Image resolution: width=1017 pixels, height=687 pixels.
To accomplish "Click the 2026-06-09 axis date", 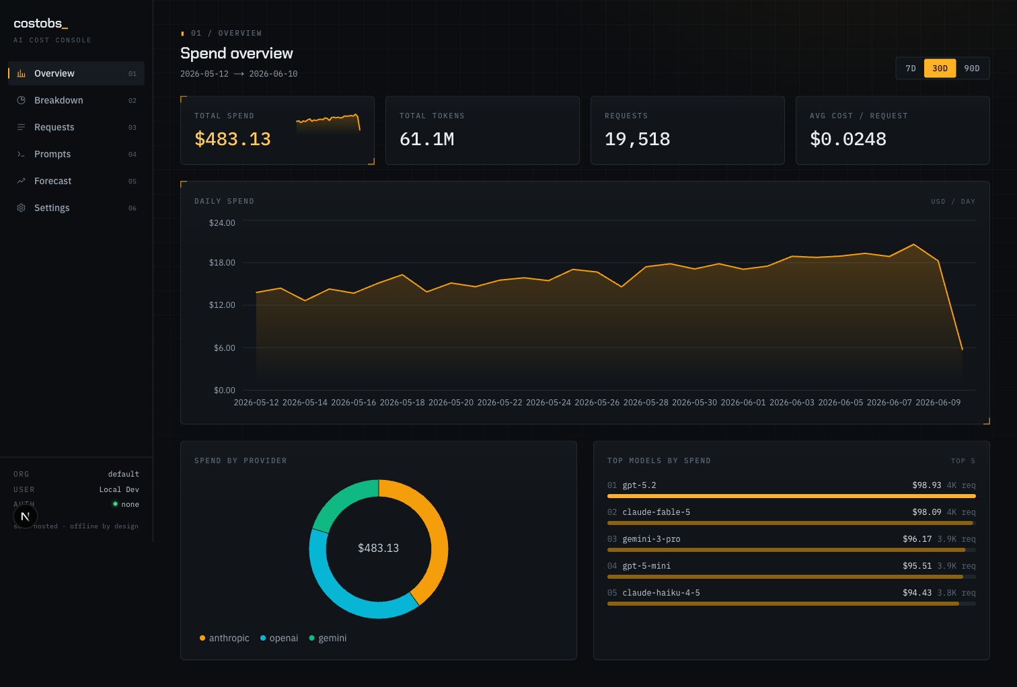I will tap(938, 403).
